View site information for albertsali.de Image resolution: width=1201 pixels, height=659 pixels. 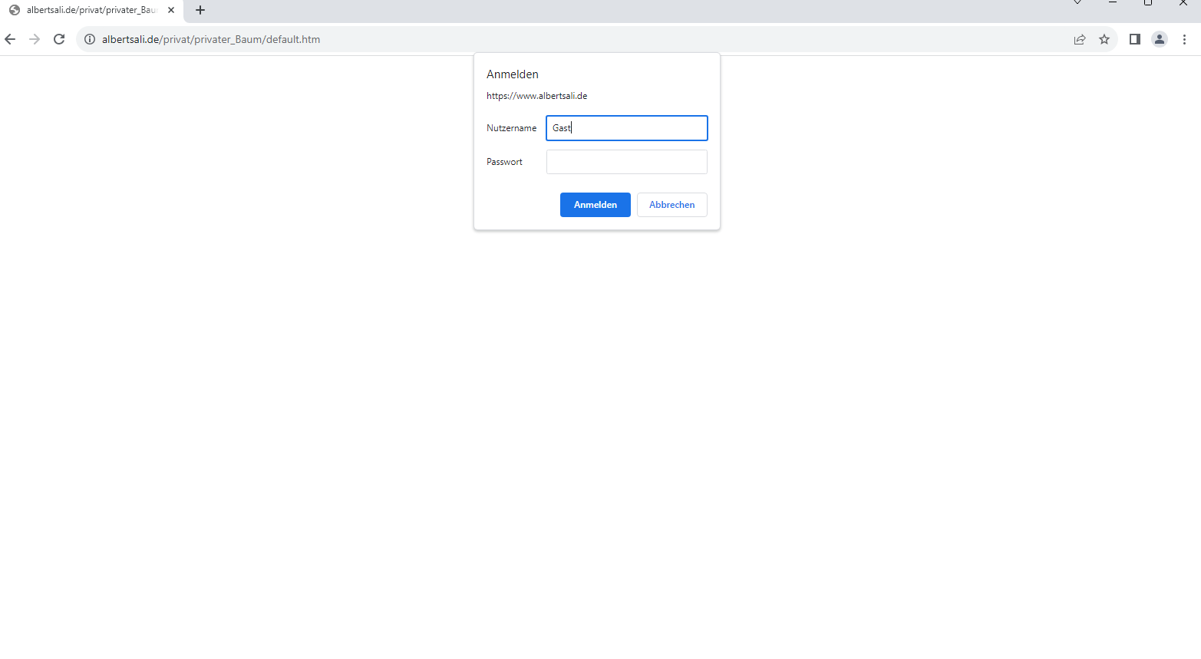pos(90,39)
